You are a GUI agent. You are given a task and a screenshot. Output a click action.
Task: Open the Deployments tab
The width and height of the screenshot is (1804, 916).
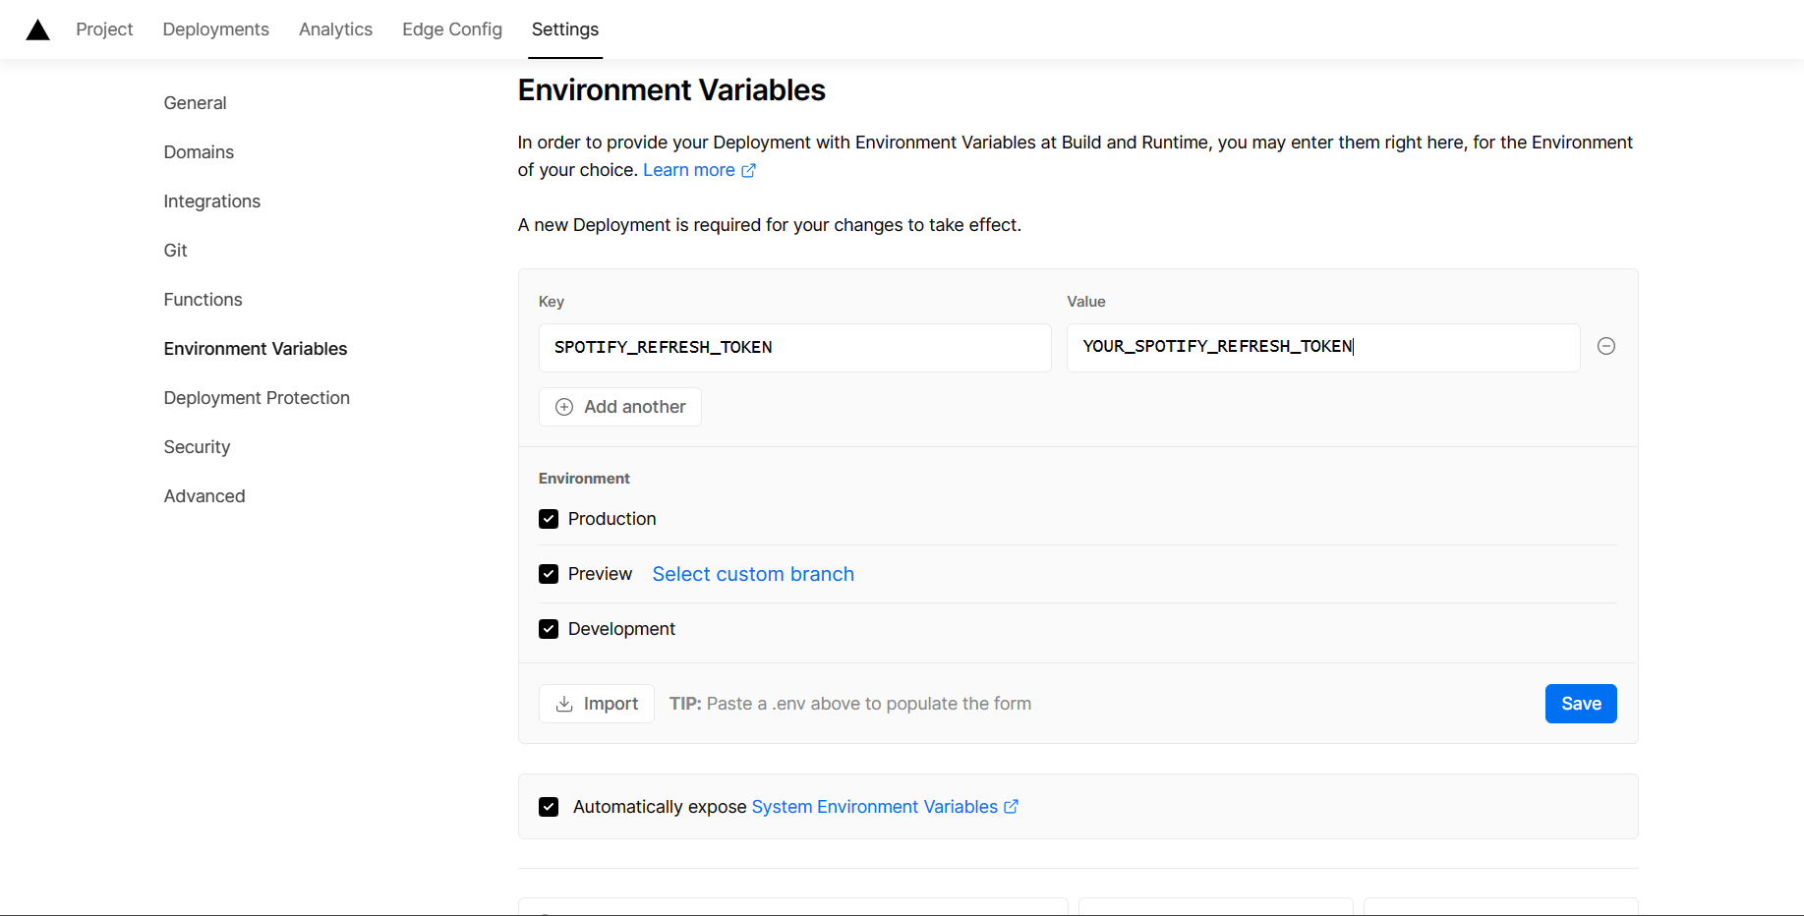[x=215, y=29]
